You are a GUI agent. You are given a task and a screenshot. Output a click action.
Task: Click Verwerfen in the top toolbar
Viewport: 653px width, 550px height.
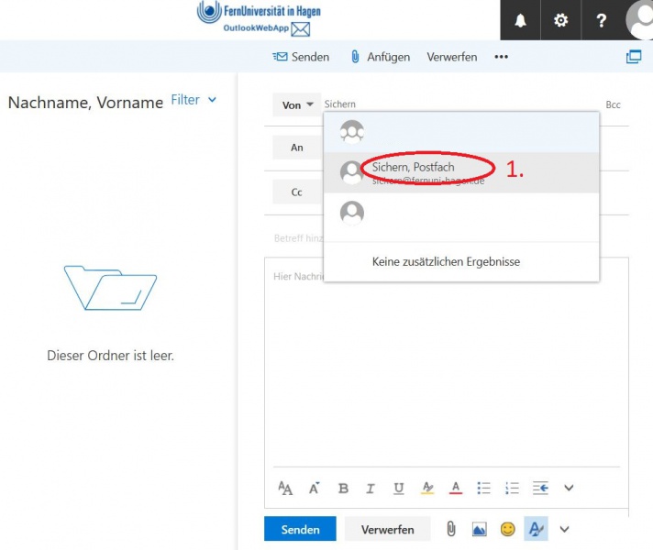coord(452,57)
